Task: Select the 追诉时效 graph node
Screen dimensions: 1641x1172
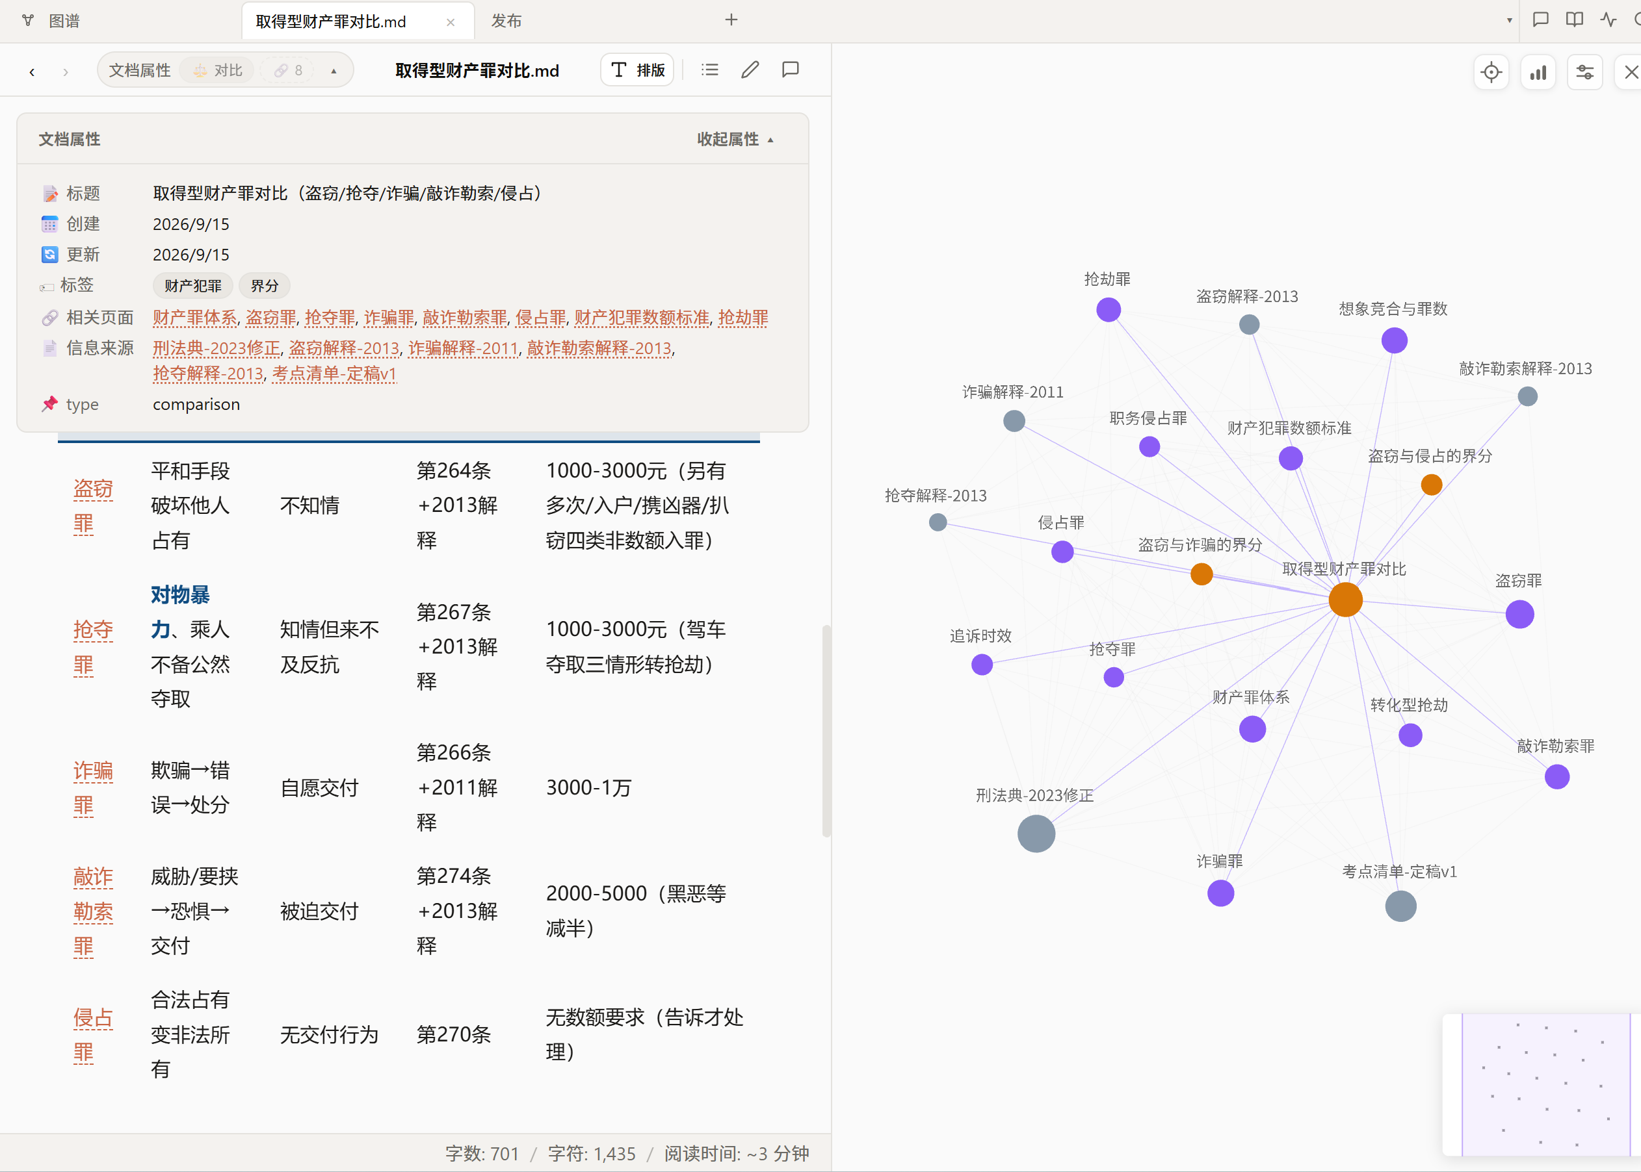Action: (982, 664)
